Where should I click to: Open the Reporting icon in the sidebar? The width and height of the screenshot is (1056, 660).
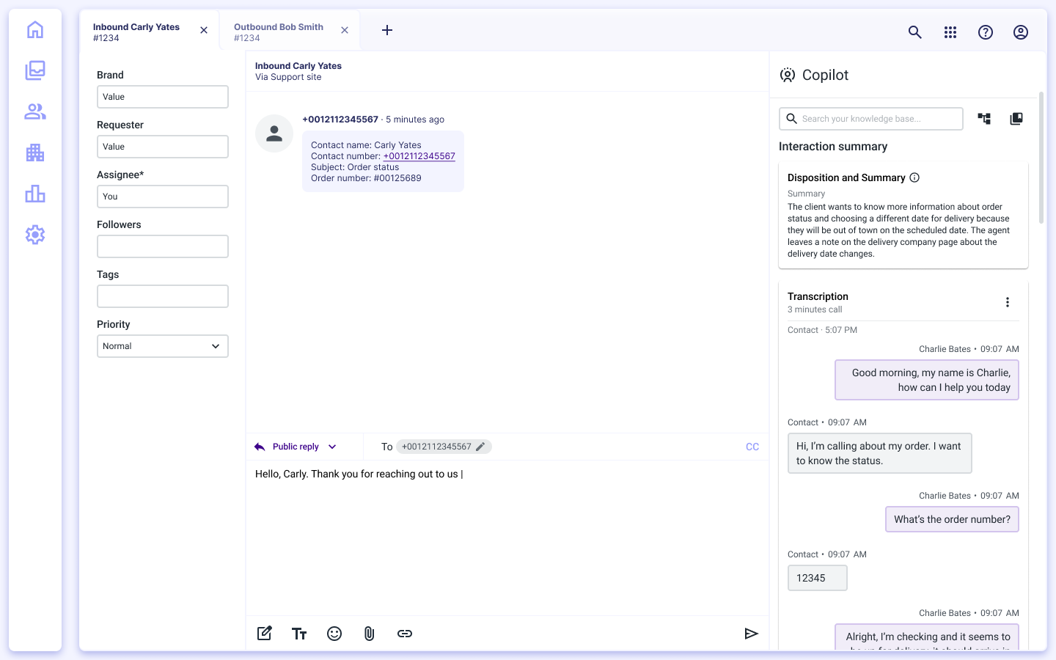[34, 194]
